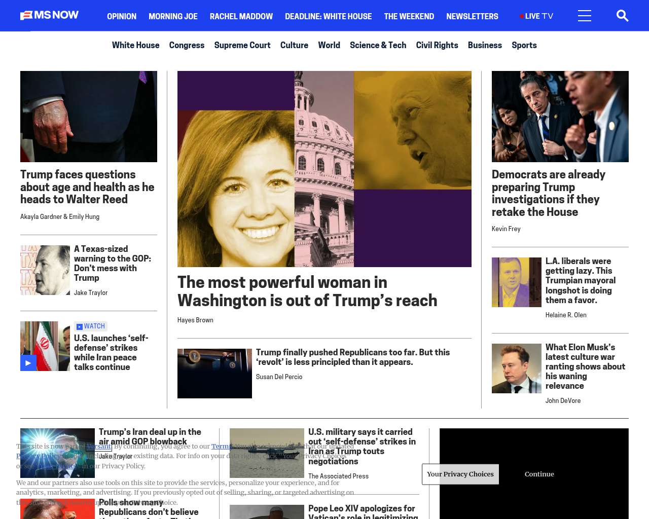The image size is (649, 519).
Task: Open Trump pushed Republicans too far article
Action: pyautogui.click(x=353, y=357)
